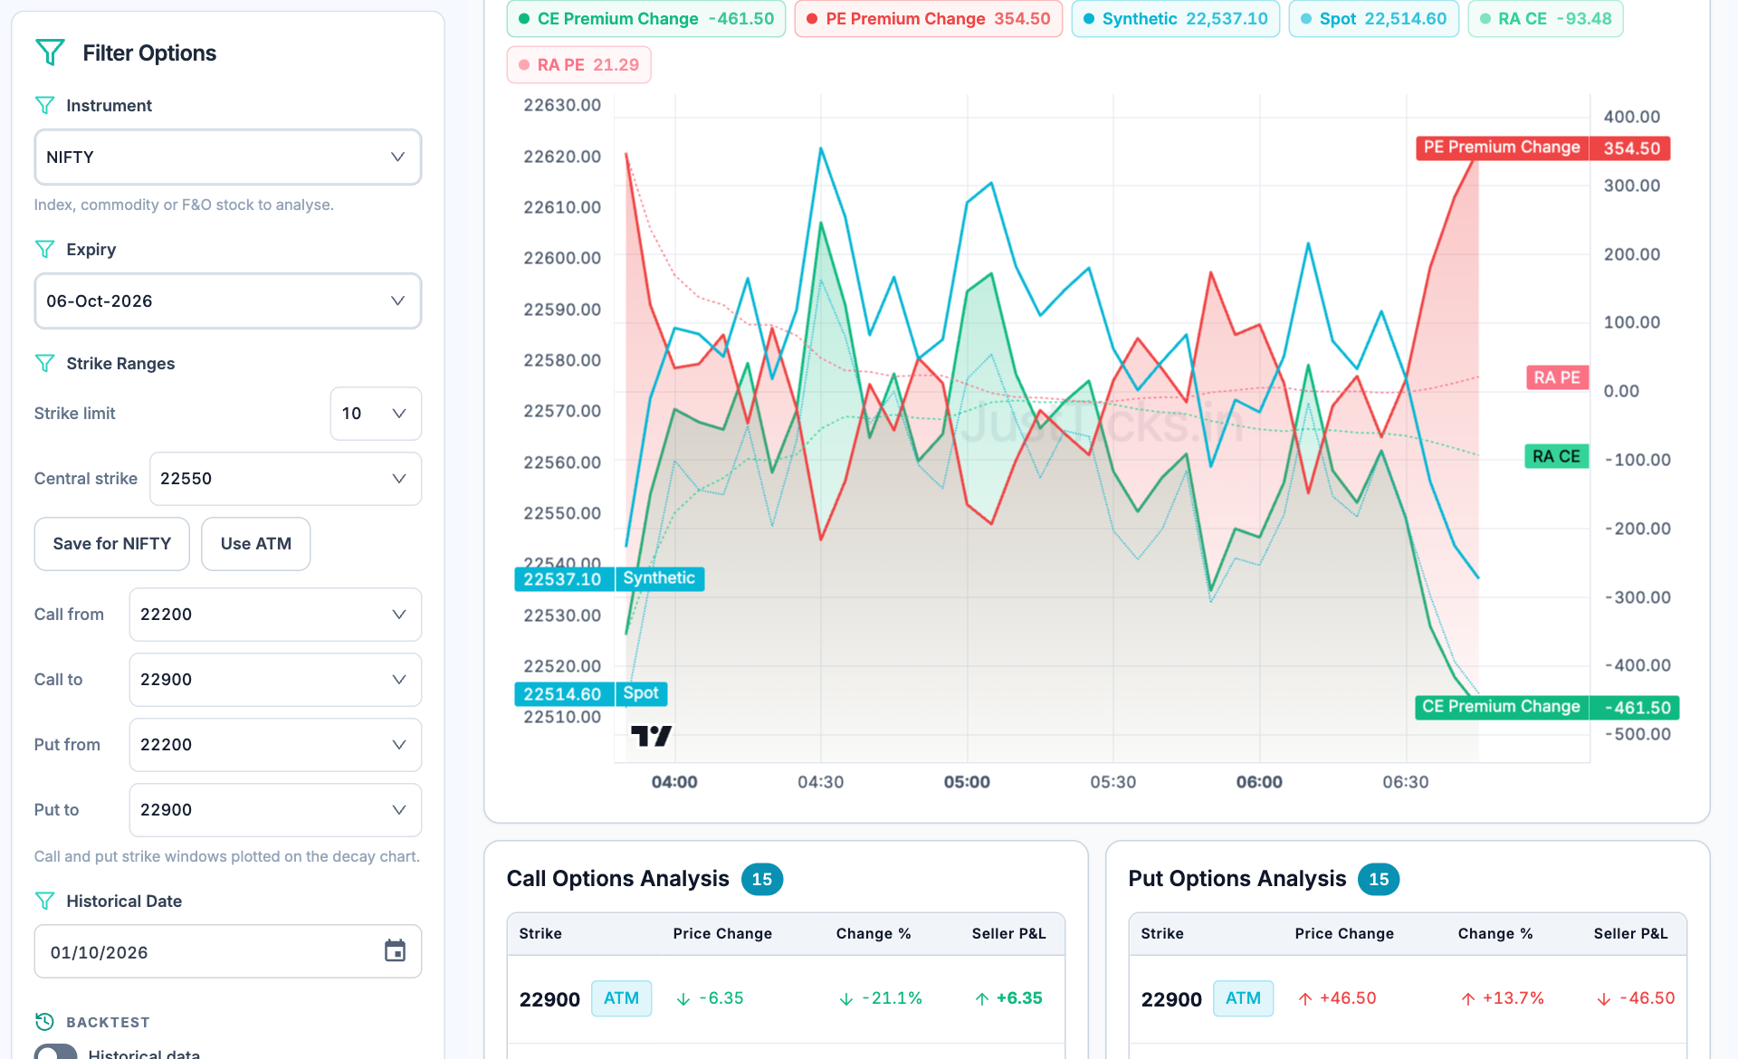Image resolution: width=1738 pixels, height=1059 pixels.
Task: Click the TradingView logo on the chart
Action: tap(651, 735)
